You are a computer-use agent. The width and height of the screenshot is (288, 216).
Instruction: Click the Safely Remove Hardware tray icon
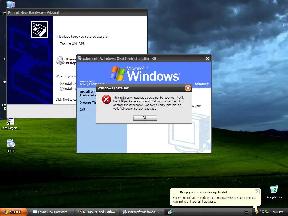(x=267, y=212)
